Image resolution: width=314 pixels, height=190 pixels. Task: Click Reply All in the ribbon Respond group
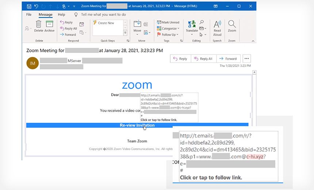tap(69, 28)
